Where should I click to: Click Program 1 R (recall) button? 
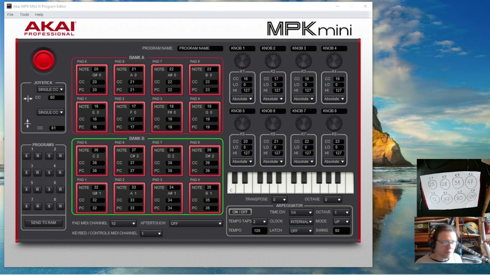(38, 156)
